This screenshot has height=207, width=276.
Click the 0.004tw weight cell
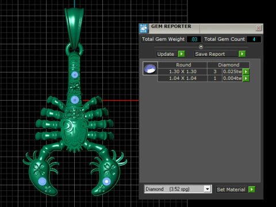point(232,78)
